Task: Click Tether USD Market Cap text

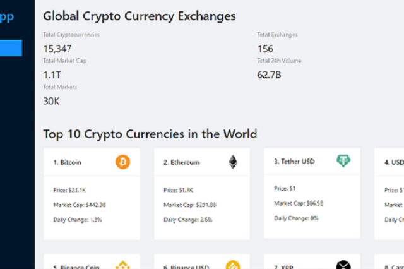Action: coord(299,203)
